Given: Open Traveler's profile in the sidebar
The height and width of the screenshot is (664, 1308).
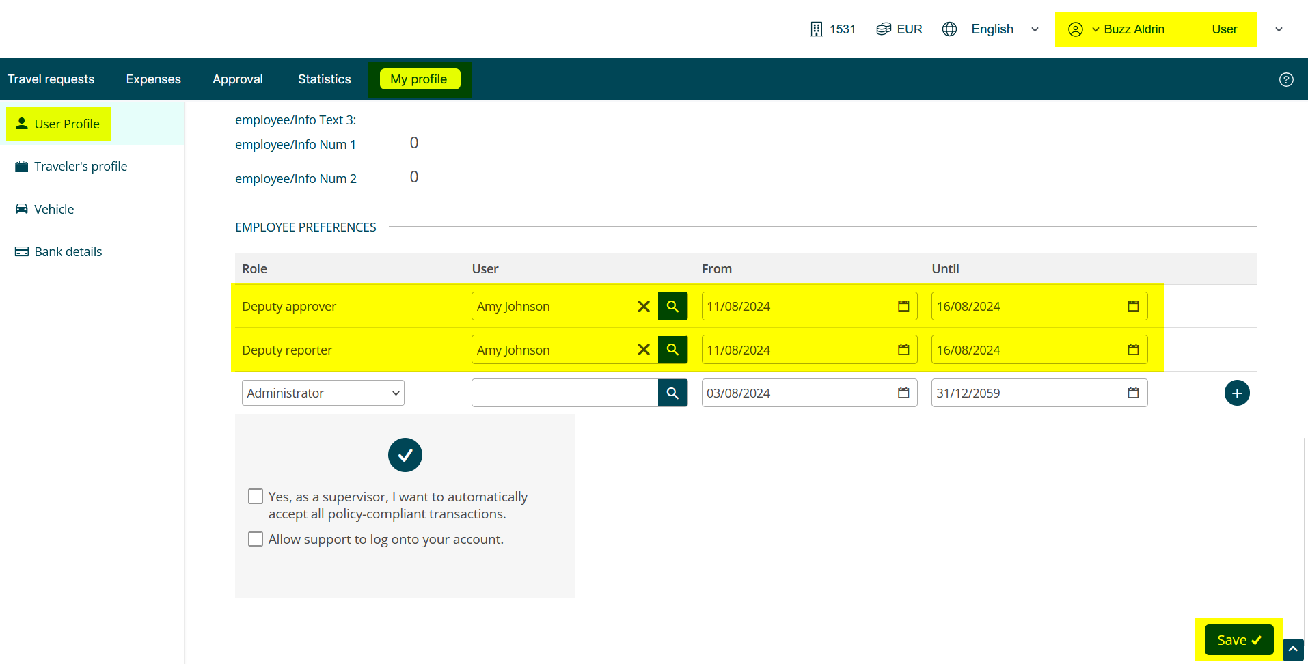Looking at the screenshot, I should tap(81, 167).
